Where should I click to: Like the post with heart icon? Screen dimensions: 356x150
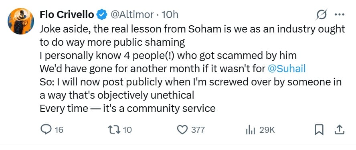click(x=182, y=130)
